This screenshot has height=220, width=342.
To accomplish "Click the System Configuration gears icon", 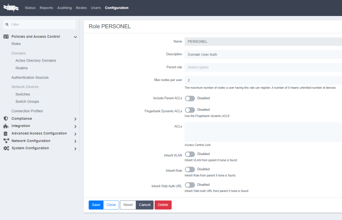I will [x=6, y=148].
